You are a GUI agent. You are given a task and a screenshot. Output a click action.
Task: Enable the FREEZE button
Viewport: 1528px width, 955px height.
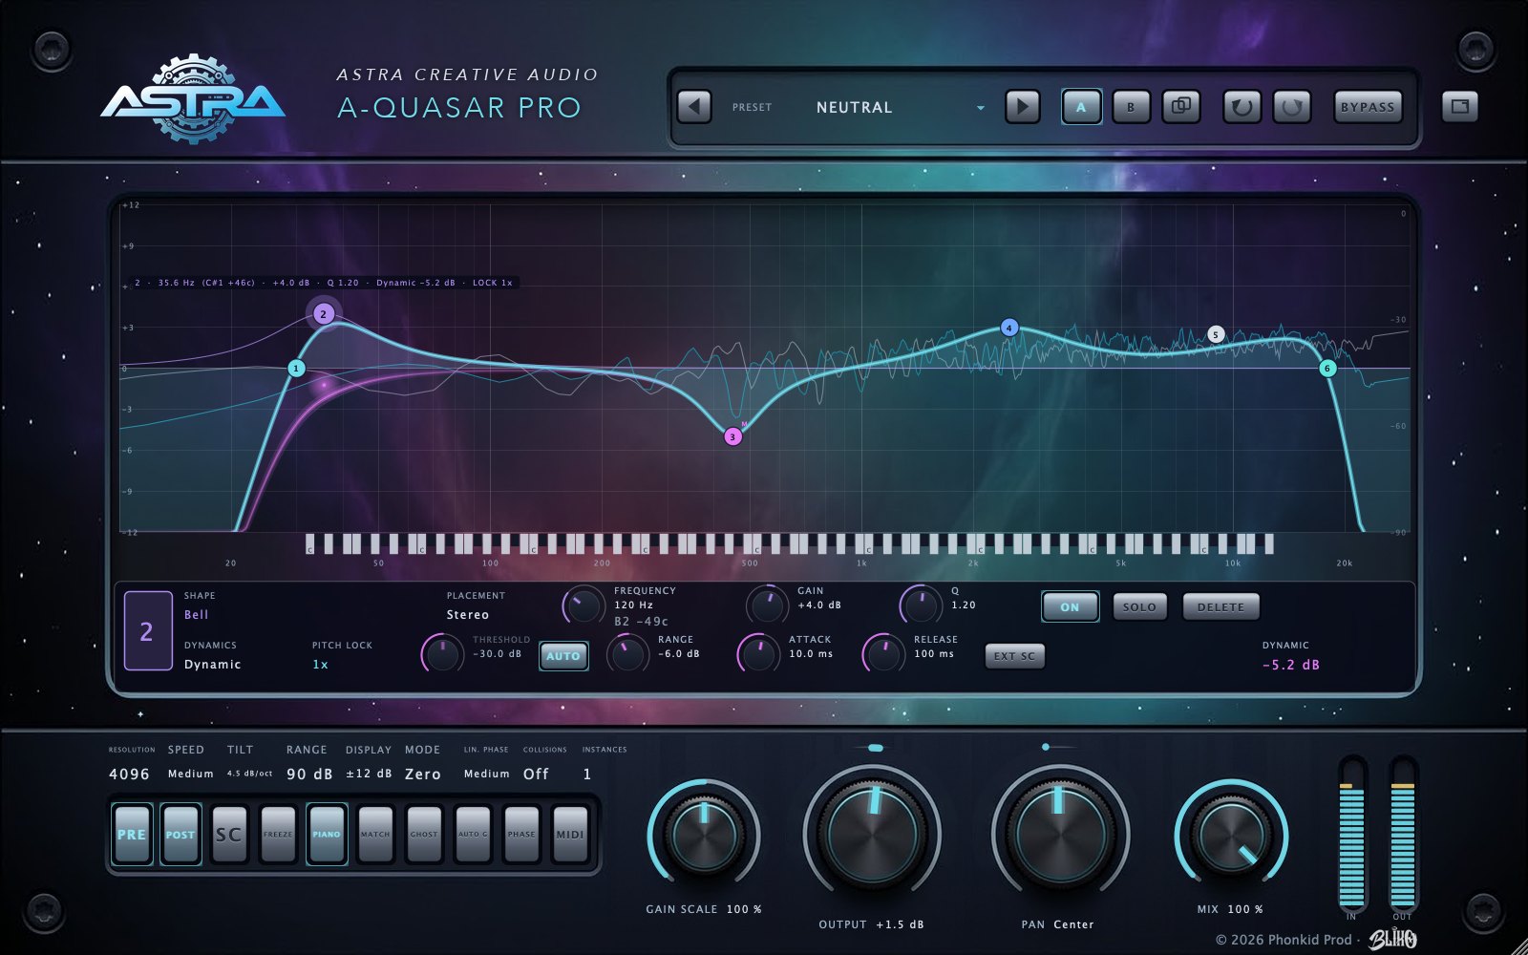pos(278,834)
